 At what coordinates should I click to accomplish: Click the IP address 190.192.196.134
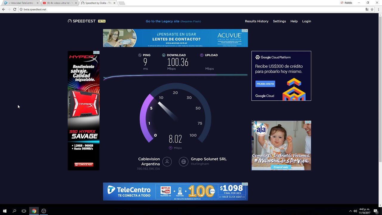[148, 169]
